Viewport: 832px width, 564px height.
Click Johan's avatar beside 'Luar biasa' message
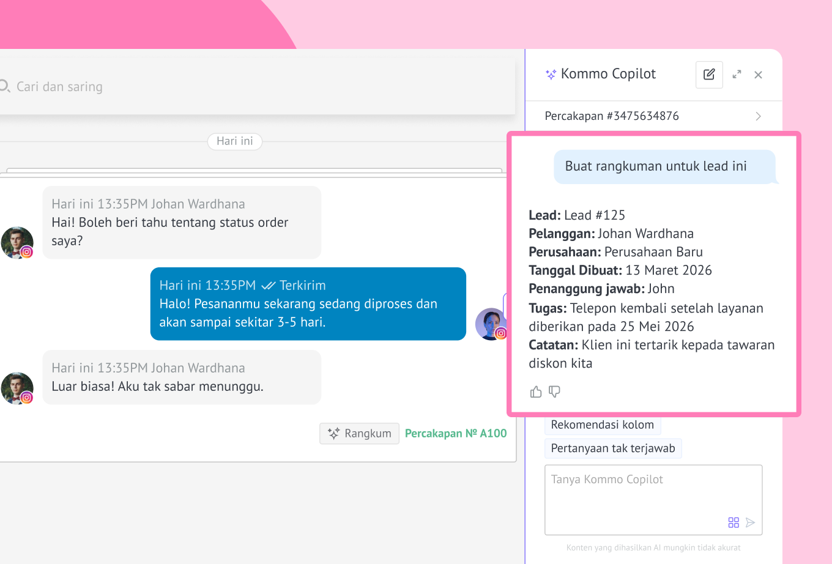[17, 388]
